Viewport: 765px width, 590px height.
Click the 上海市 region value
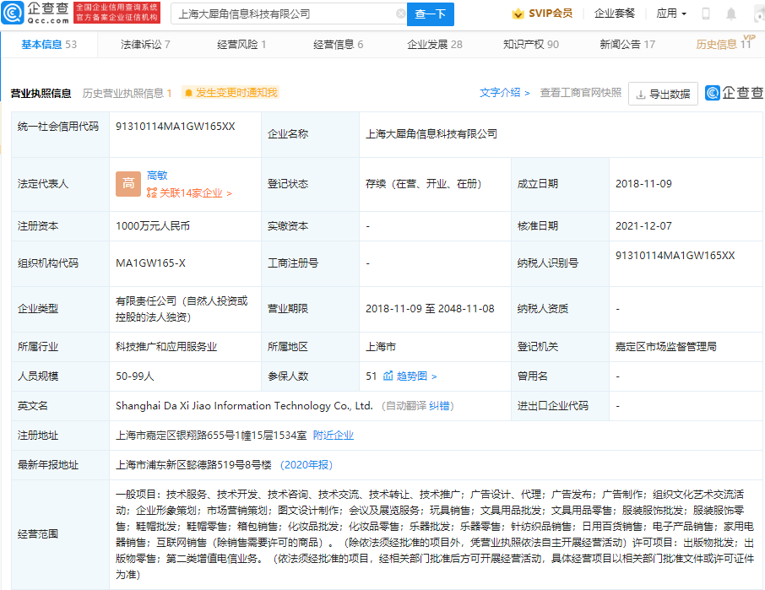(381, 347)
